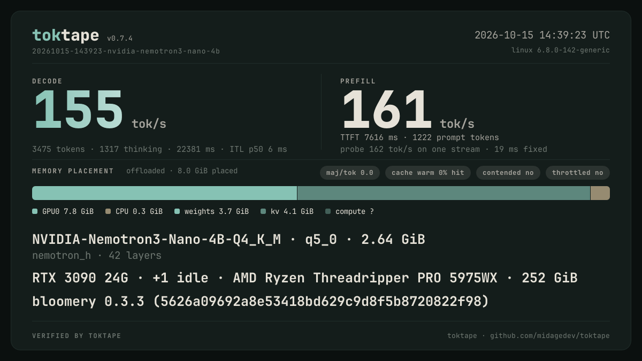The width and height of the screenshot is (642, 361).
Task: Click the light green weights segment of memory bar
Action: tap(164, 193)
